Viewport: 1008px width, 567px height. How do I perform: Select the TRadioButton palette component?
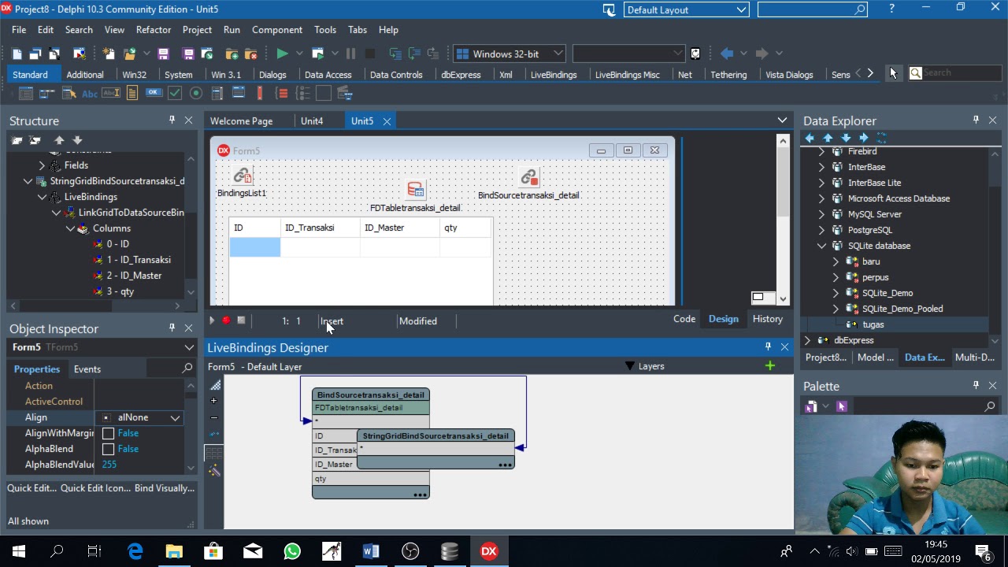196,93
